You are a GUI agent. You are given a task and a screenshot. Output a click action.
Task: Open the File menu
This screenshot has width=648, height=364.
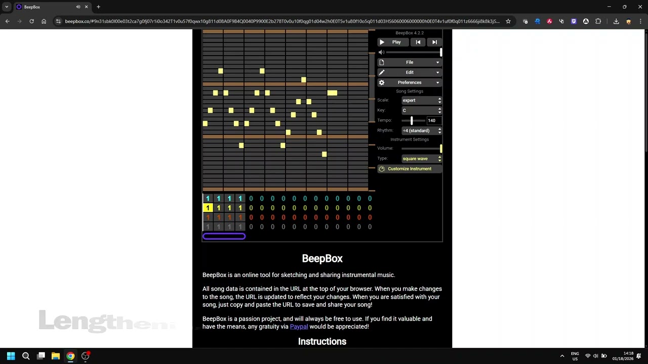410,62
